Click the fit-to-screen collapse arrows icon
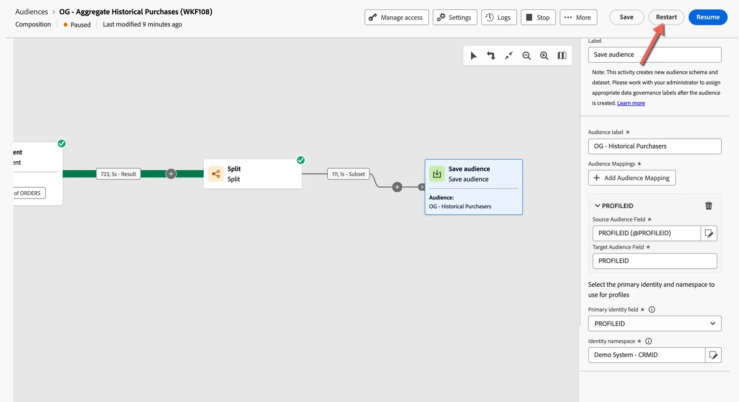 coord(509,56)
